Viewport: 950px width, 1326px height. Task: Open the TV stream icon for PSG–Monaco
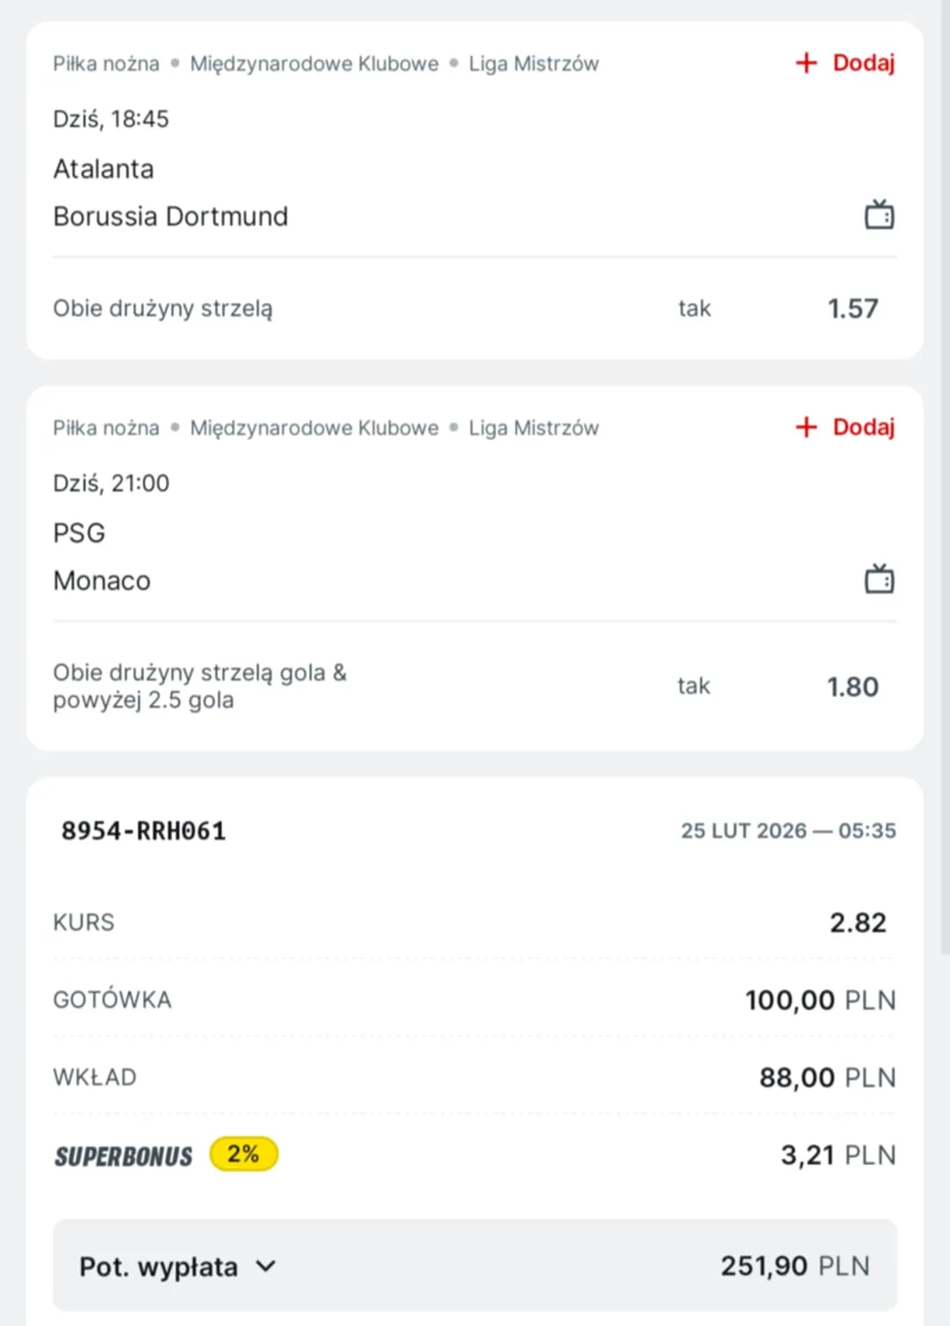(x=879, y=579)
